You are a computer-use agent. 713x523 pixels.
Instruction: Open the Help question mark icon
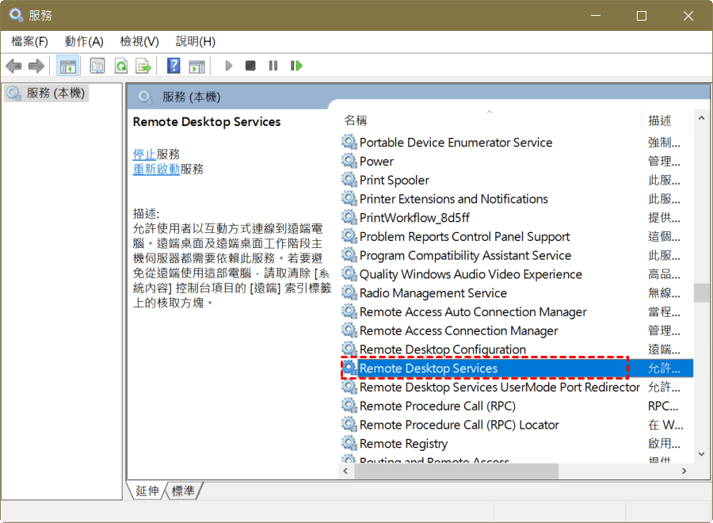tap(173, 66)
